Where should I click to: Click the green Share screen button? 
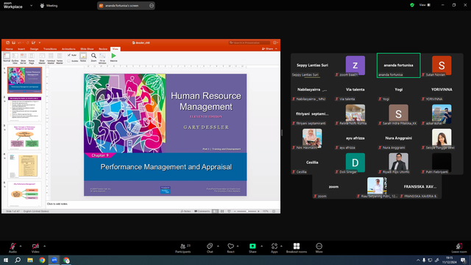252,246
